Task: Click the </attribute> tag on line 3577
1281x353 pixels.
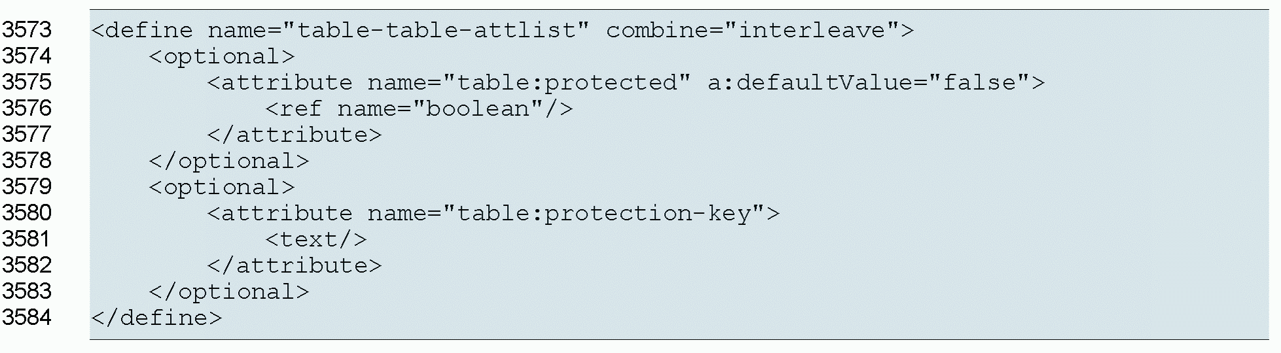Action: 294,135
